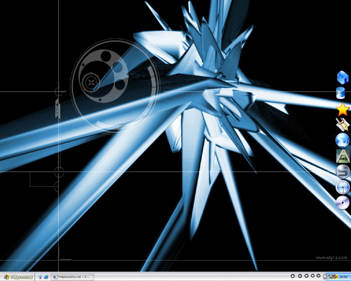The width and height of the screenshot is (351, 281).
Task: Expand hidden system tray icons
Action: tap(325, 277)
